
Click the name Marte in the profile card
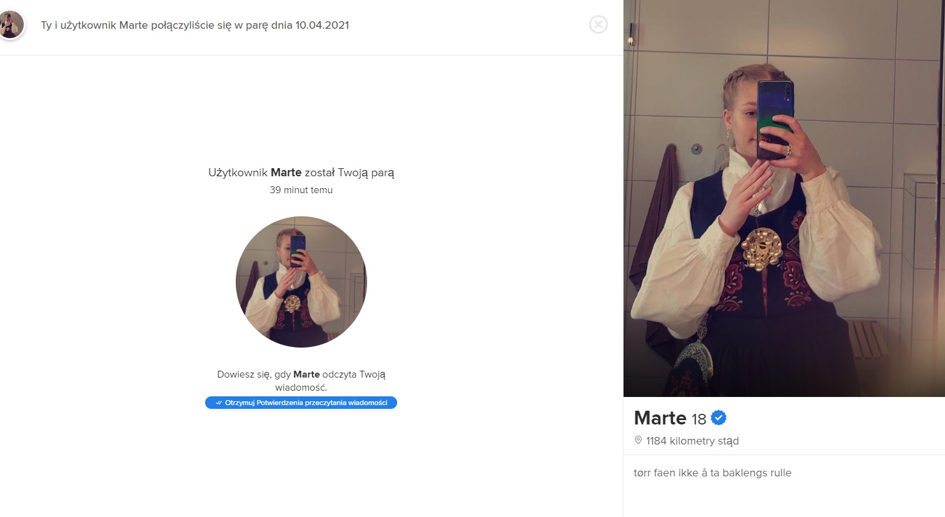pos(660,418)
